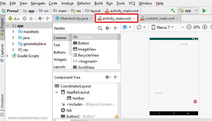Select the Widgets palette category
212x121 pixels.
tap(60, 60)
